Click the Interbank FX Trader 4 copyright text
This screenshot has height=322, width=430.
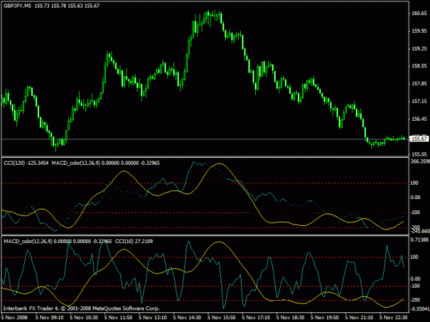click(x=81, y=308)
